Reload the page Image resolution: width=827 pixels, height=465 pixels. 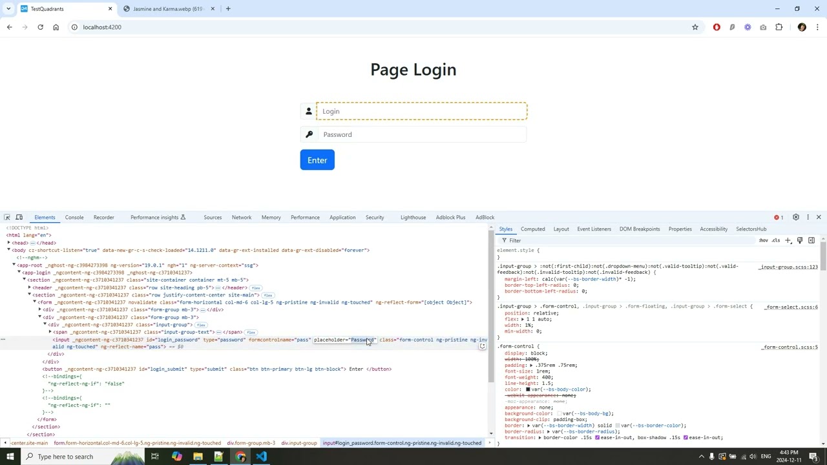click(x=40, y=27)
